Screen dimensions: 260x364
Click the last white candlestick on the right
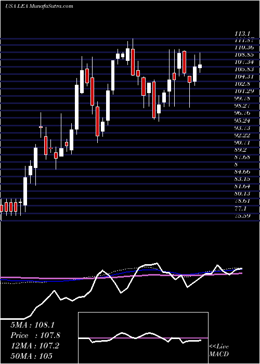click(200, 66)
